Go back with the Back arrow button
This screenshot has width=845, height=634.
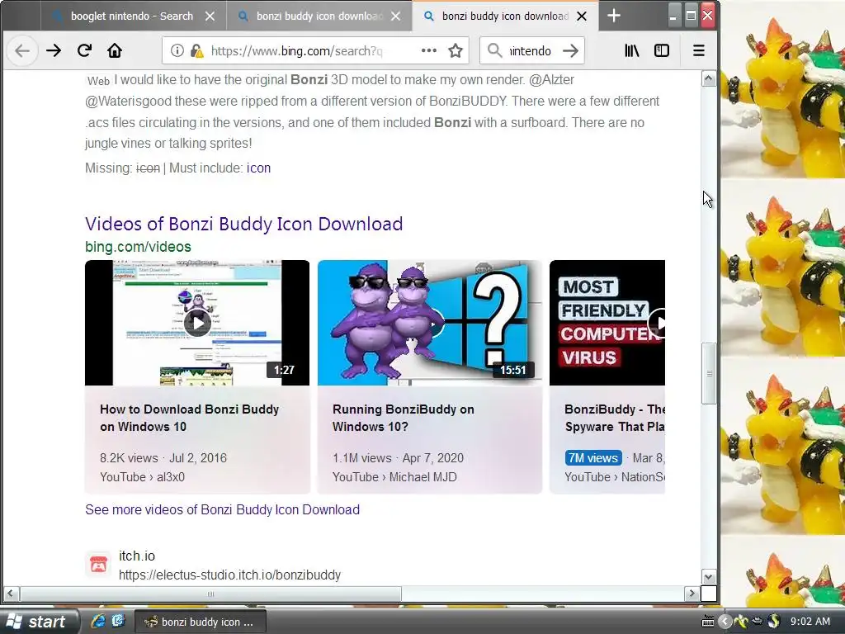[x=22, y=51]
